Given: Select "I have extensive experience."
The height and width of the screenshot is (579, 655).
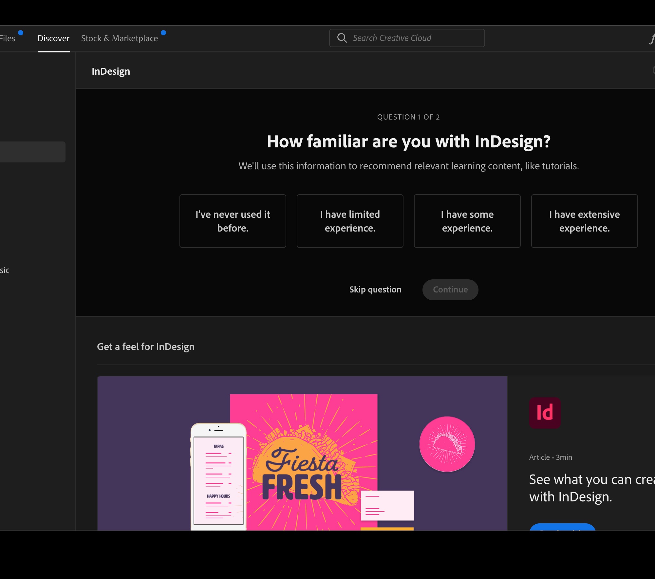Looking at the screenshot, I should pyautogui.click(x=585, y=221).
